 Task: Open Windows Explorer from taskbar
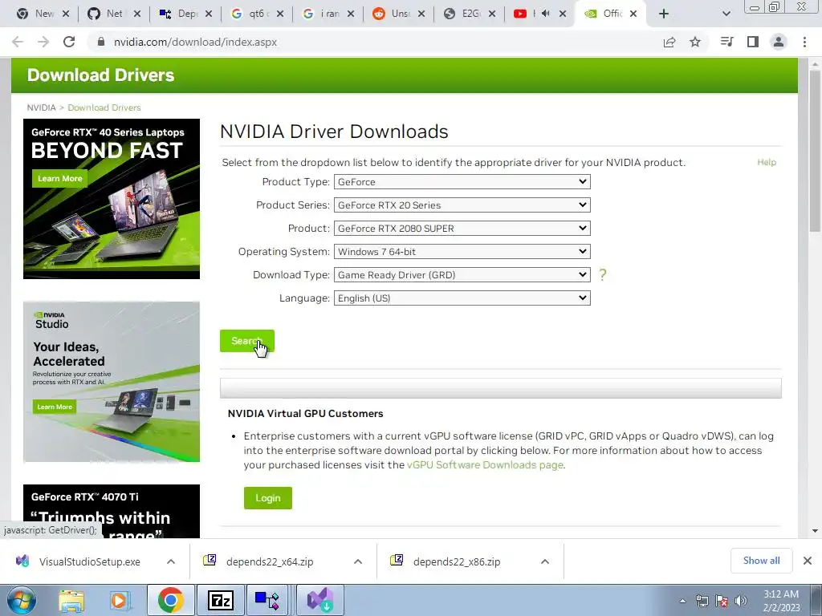click(x=71, y=601)
